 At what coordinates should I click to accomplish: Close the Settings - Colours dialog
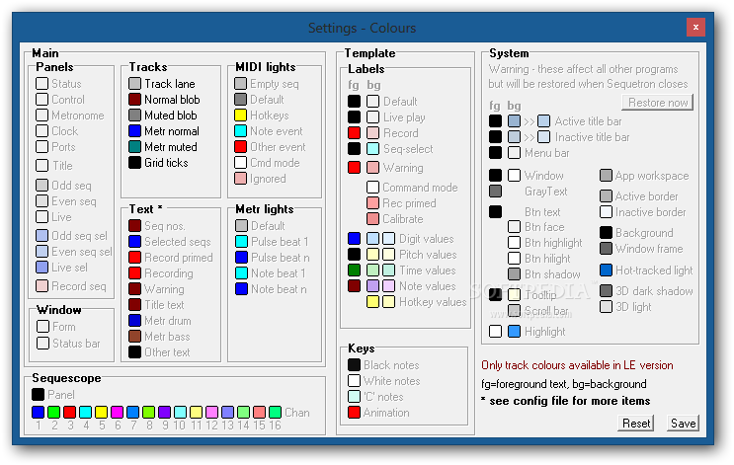click(695, 27)
